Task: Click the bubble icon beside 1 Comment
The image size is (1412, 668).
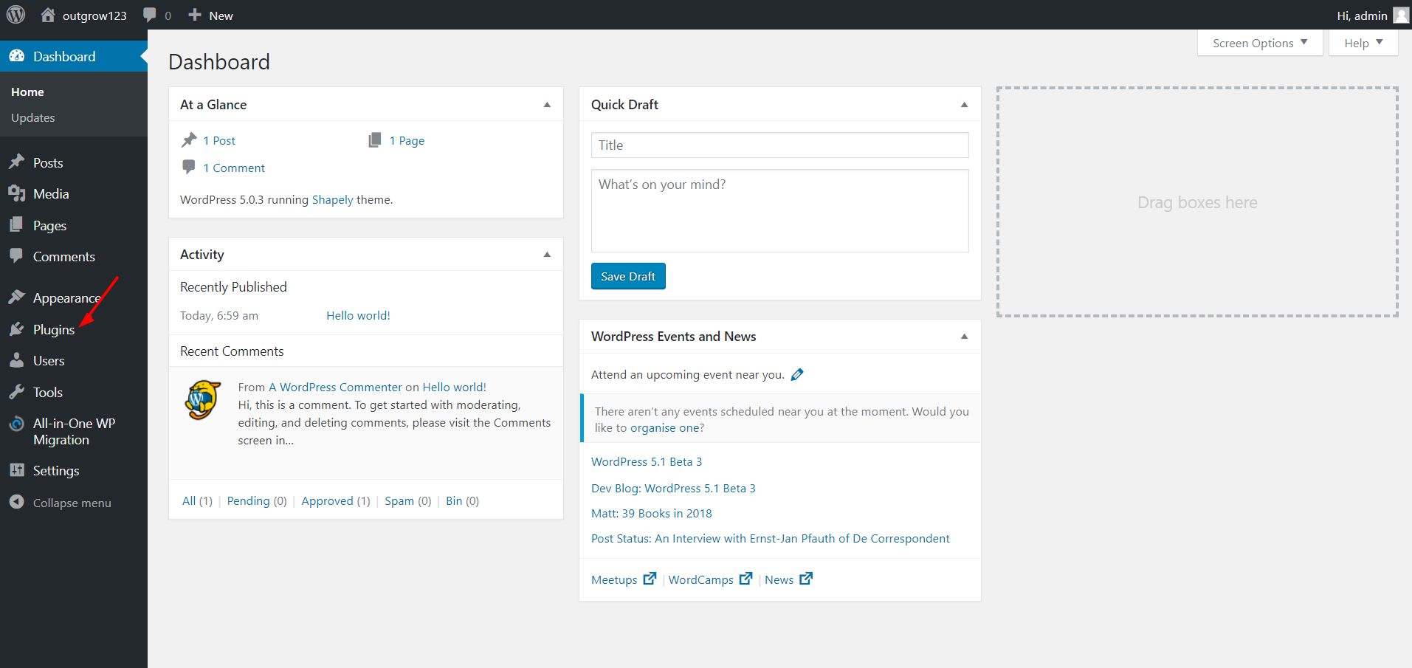Action: pyautogui.click(x=189, y=167)
